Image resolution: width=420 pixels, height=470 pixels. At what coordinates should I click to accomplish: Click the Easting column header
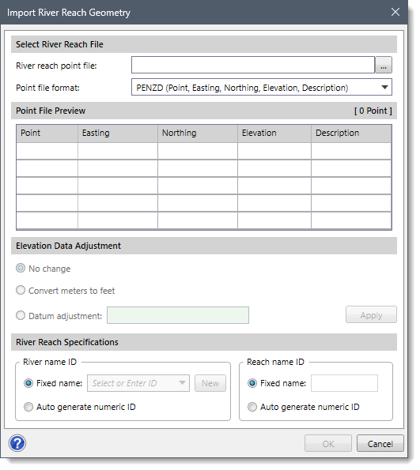(x=118, y=133)
